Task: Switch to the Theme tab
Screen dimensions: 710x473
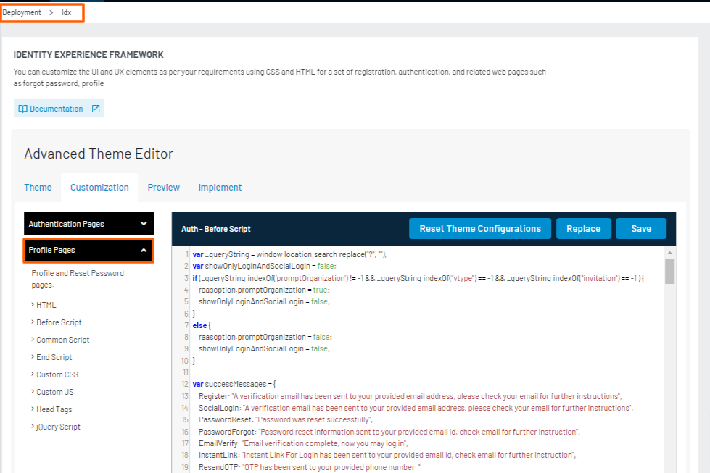Action: [38, 187]
